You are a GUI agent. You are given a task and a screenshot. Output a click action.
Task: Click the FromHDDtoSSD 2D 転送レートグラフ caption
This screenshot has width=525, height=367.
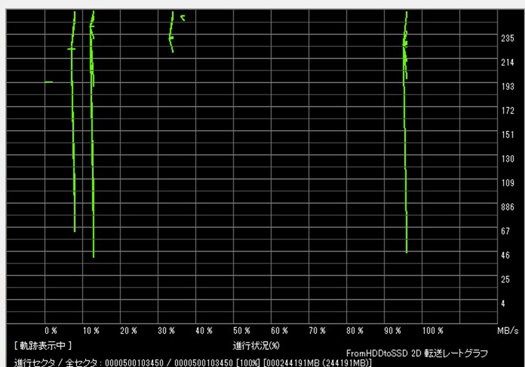417,353
